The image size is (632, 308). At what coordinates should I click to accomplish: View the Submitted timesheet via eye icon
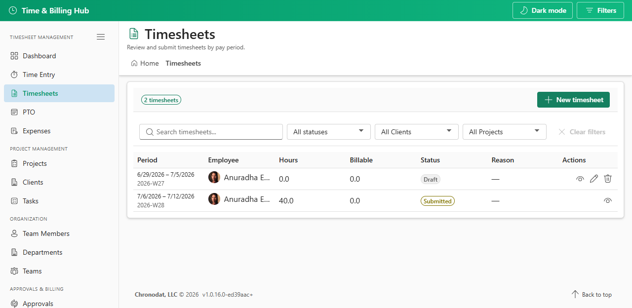[608, 200]
